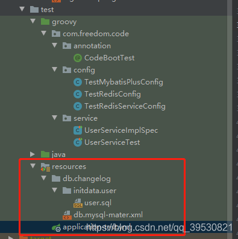Image resolution: width=238 pixels, height=239 pixels.
Task: Open TestRedisServiceConfig file
Action: click(125, 106)
